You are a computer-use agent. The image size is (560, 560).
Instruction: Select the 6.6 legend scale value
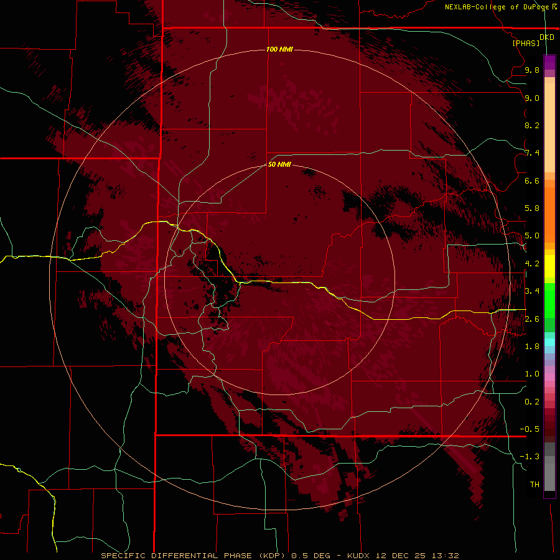click(532, 180)
